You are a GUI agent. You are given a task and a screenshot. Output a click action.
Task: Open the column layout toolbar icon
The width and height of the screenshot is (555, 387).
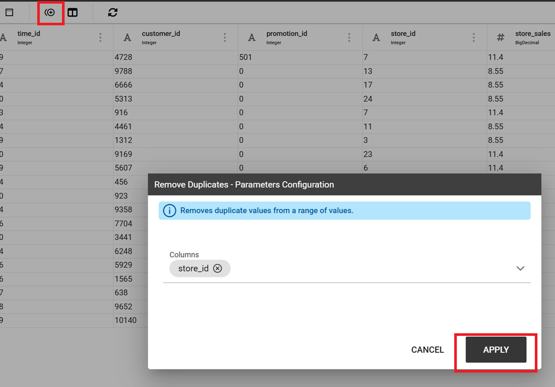pyautogui.click(x=72, y=13)
